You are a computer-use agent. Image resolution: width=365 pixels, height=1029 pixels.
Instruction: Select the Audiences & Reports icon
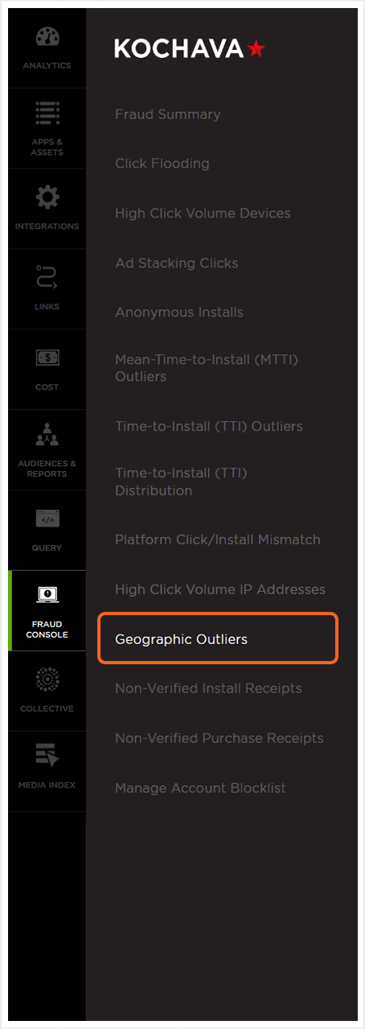(x=47, y=437)
